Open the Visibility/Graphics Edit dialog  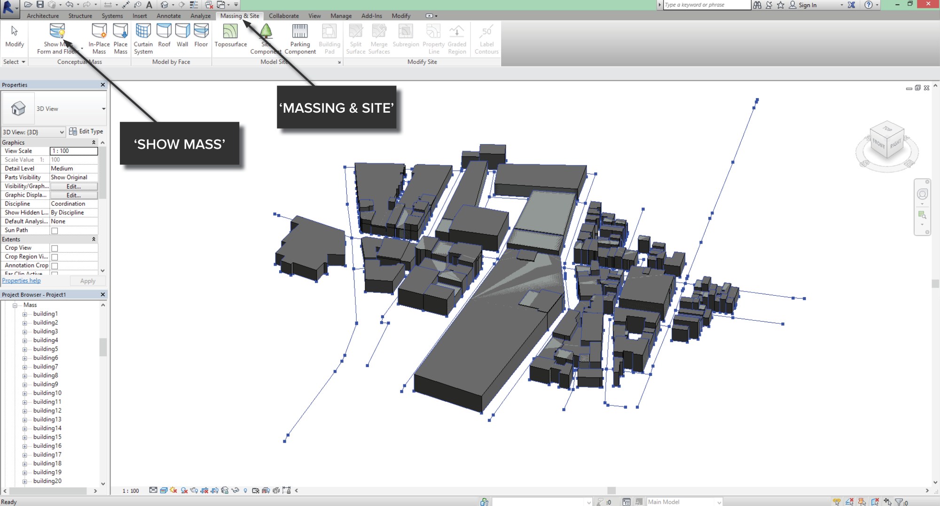[x=74, y=186]
